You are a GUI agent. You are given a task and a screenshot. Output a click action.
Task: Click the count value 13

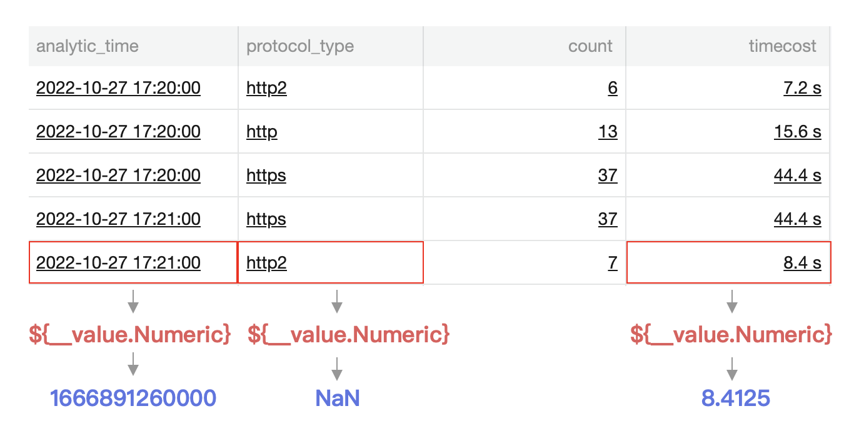(x=607, y=132)
